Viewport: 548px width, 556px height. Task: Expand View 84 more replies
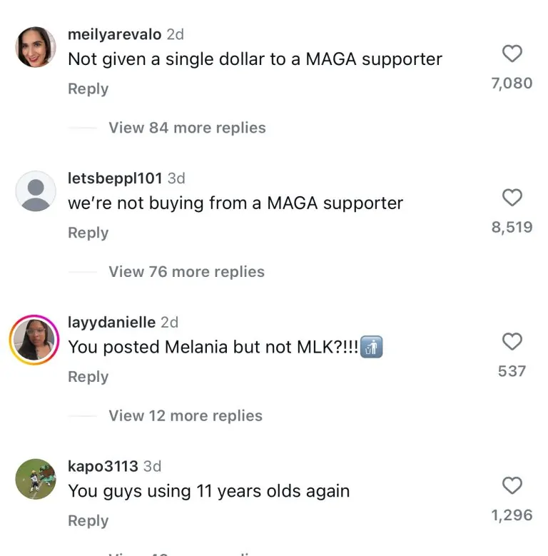187,128
